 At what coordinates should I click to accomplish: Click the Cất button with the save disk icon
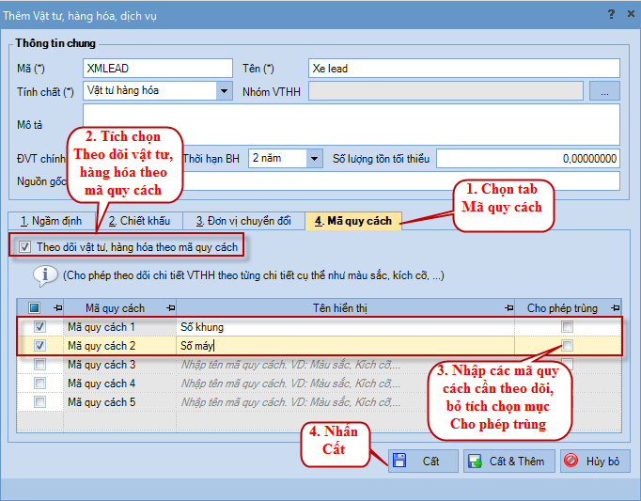pyautogui.click(x=423, y=462)
